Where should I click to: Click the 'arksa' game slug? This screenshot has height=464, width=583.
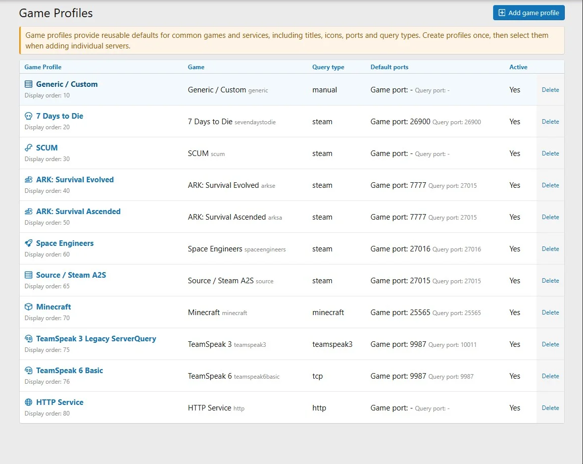[x=275, y=218]
